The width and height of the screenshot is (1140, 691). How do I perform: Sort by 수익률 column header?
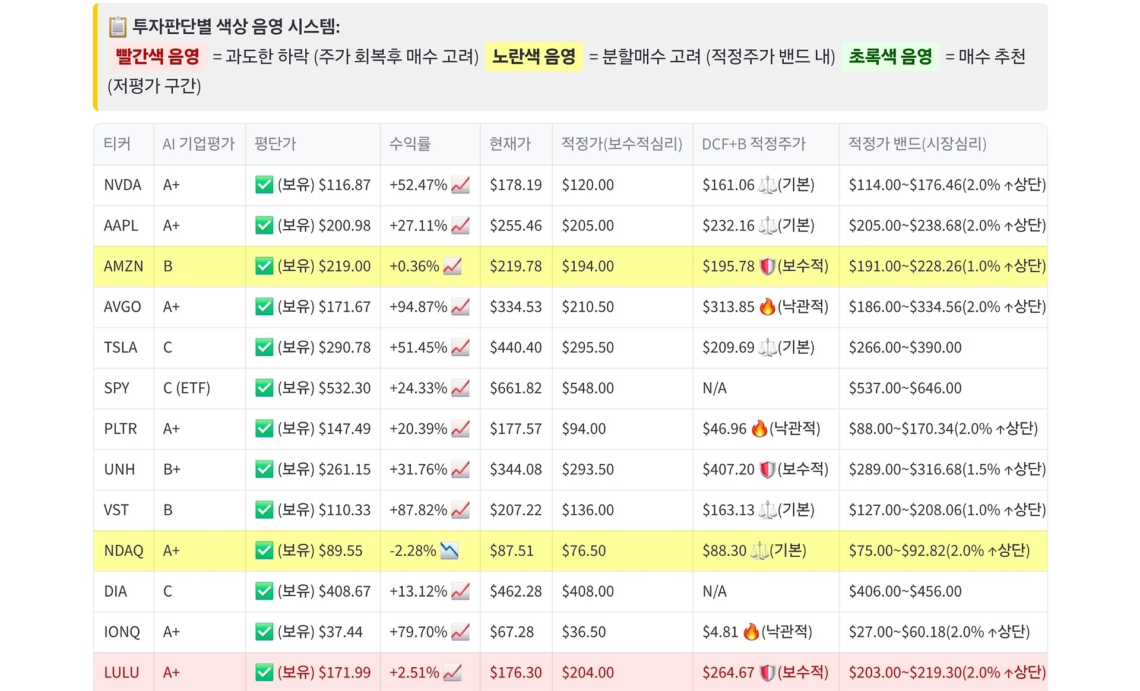tap(410, 144)
